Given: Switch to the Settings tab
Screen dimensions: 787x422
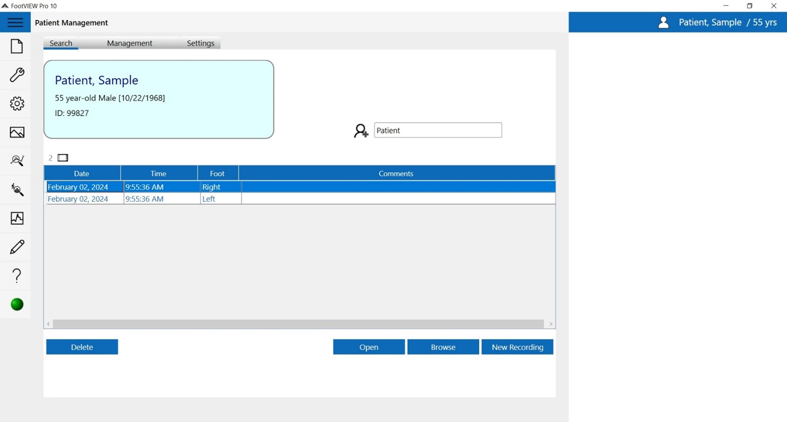Looking at the screenshot, I should 200,43.
